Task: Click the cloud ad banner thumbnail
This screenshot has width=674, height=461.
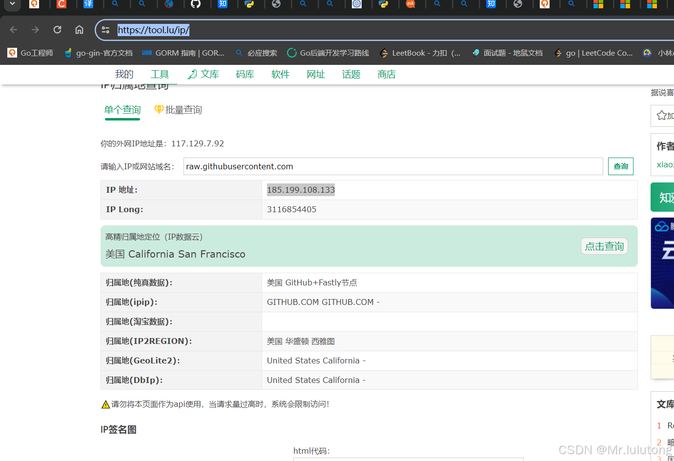Action: 662,263
